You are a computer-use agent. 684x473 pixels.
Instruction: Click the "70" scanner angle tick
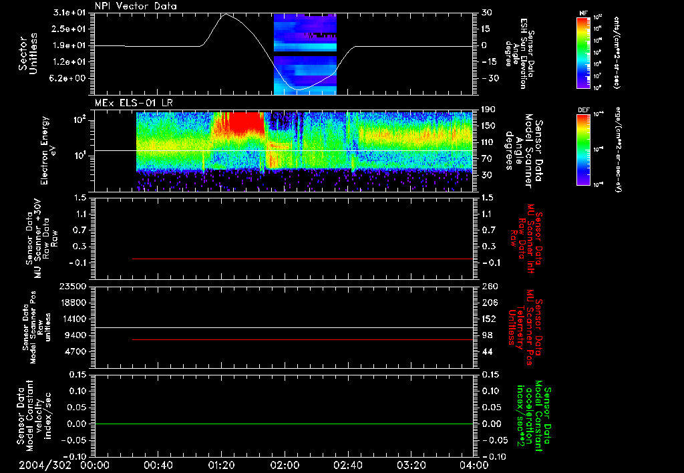[486, 159]
